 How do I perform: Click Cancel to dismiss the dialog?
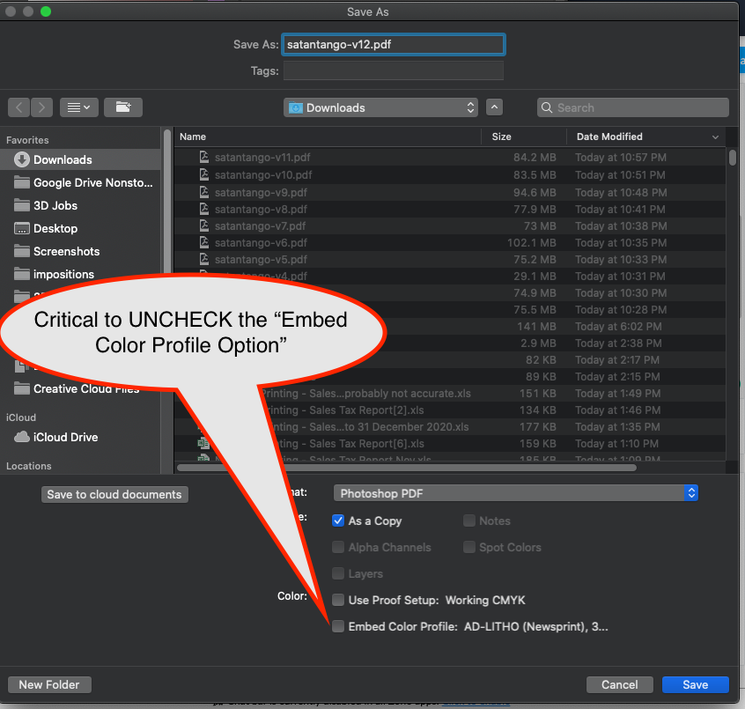(x=620, y=684)
